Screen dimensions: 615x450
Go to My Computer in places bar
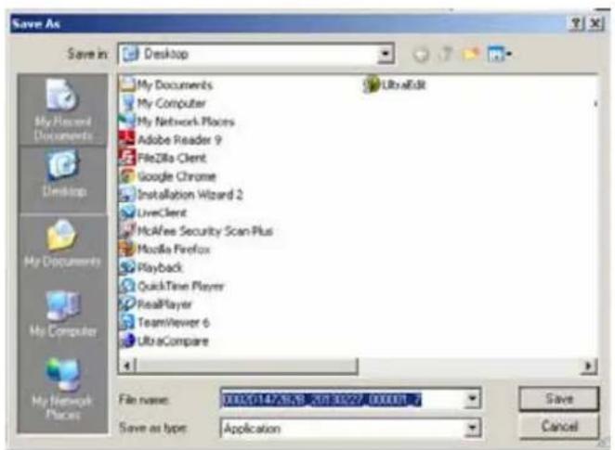point(62,314)
